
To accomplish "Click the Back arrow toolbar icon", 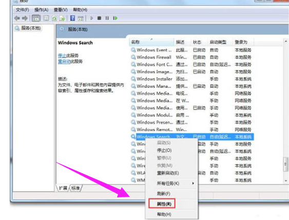I will [x=17, y=19].
